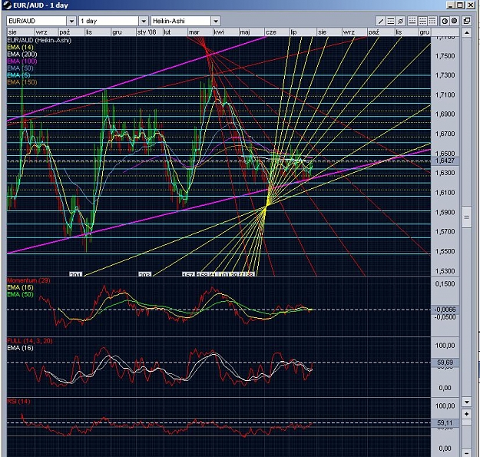The image size is (480, 457).
Task: Click the 1,5900 price axis label
Action: (445, 212)
